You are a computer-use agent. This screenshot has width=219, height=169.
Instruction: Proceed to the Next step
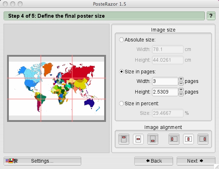(196, 161)
